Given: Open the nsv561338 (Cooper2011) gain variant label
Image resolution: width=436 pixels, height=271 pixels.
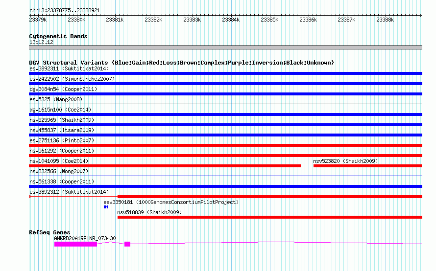Looking at the screenshot, I should pos(62,181).
